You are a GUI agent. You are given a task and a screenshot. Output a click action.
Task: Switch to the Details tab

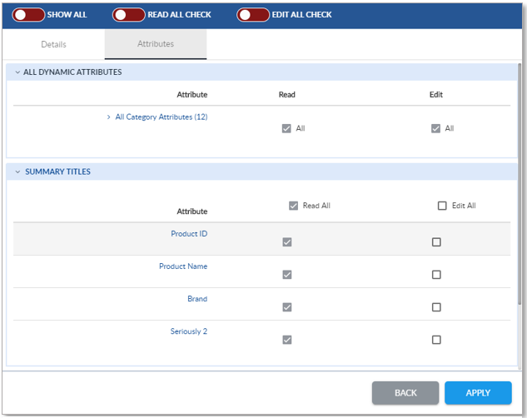tap(53, 44)
